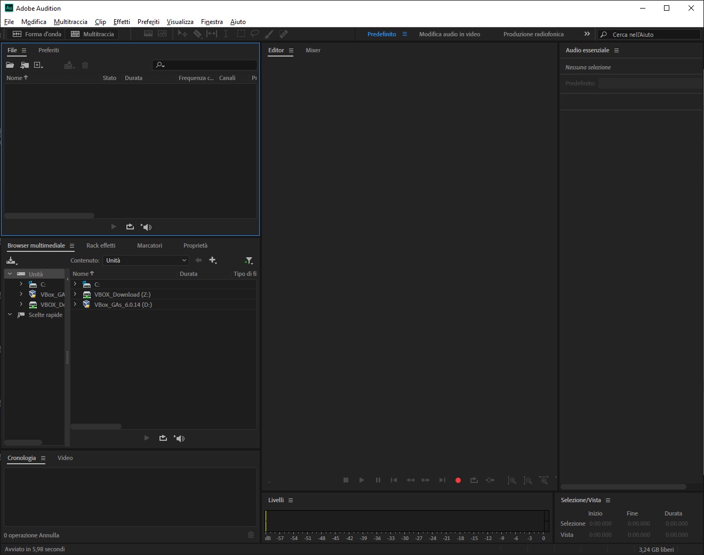Switch to Forma d'onda view
Screen dimensions: 704x555
coord(37,34)
